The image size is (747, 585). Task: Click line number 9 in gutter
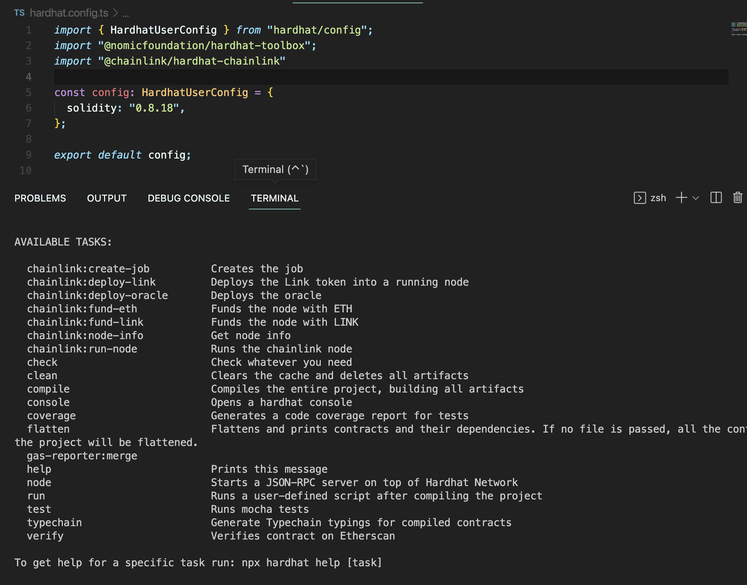[x=29, y=155]
